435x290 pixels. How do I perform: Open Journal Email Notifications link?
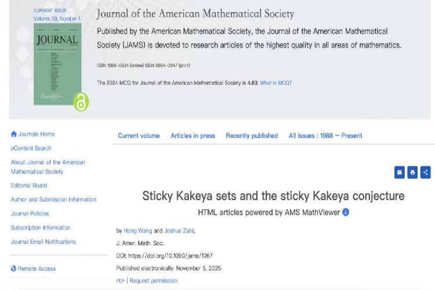point(43,242)
